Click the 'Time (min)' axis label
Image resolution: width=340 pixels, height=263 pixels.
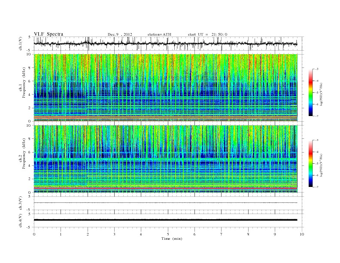coord(172,239)
